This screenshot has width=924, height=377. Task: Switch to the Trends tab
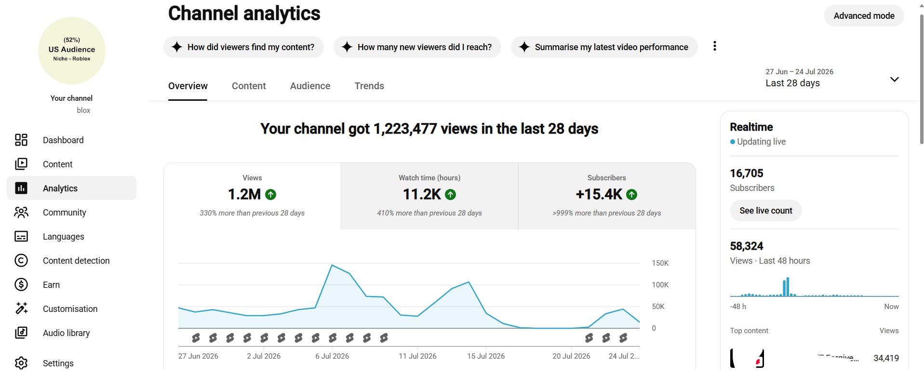click(x=369, y=86)
